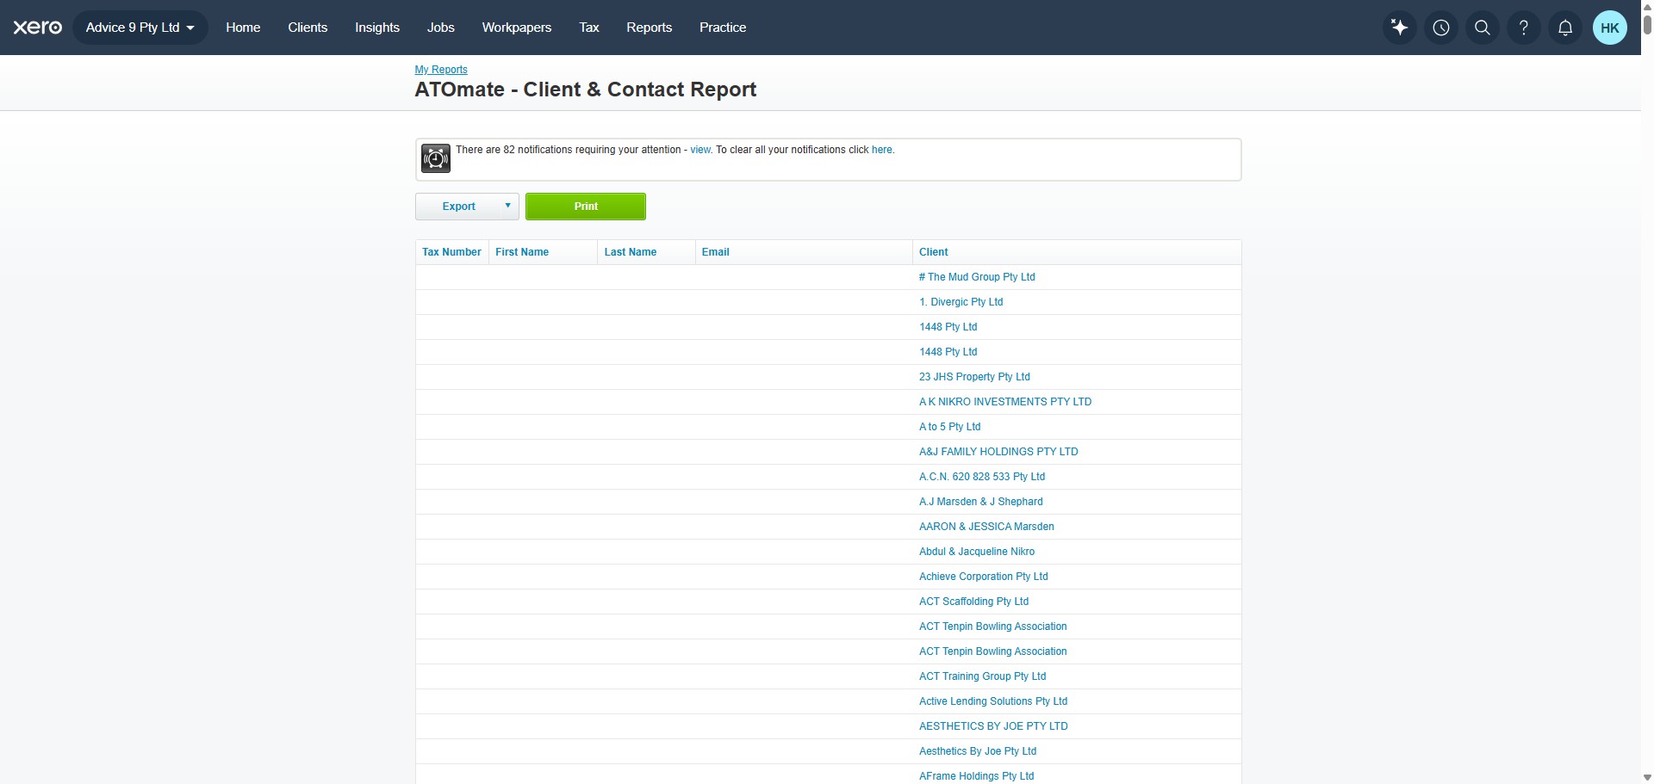Open client 'A.C.N. 620 828 533 Pty Ltd'
Image resolution: width=1654 pixels, height=784 pixels.
982,477
